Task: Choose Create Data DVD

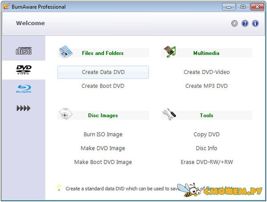Action: (103, 72)
